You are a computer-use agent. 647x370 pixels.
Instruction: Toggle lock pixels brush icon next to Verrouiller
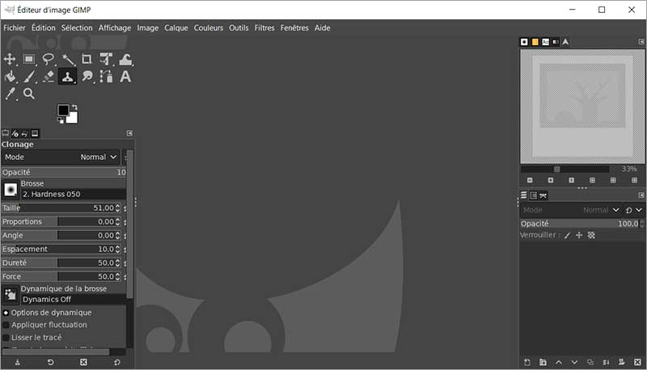point(567,235)
